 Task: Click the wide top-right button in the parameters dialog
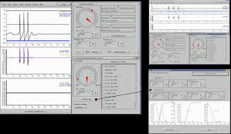click(210, 74)
